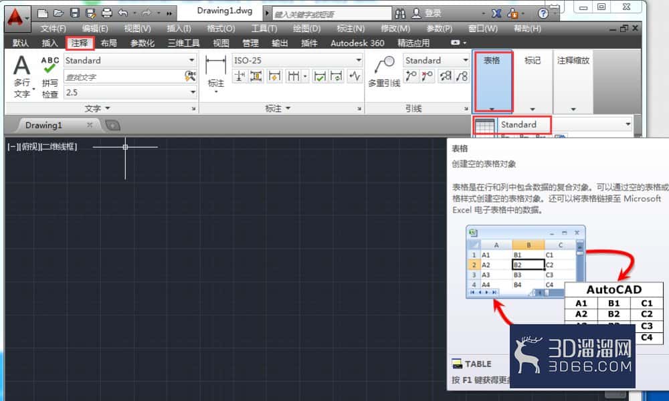Viewport: 669px width, 401px height.
Task: Click the 登录 user sign-in button
Action: click(427, 13)
